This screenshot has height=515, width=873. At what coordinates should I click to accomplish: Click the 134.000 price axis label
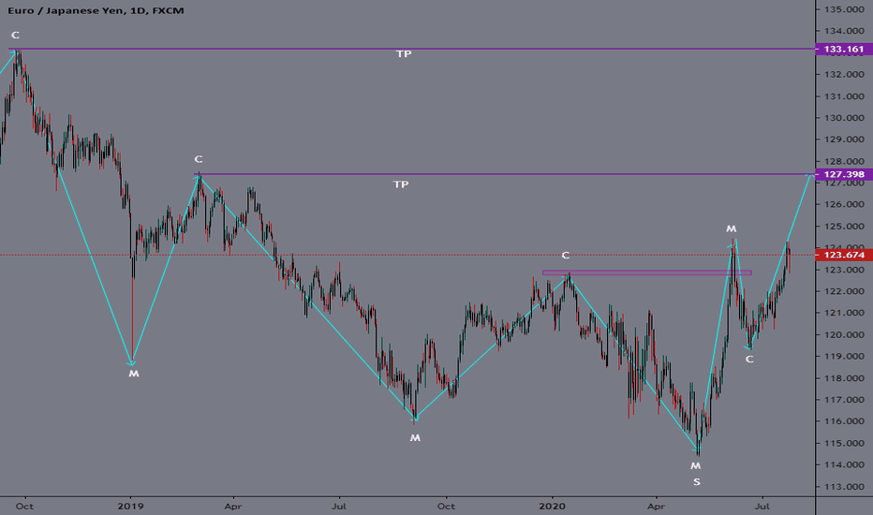pyautogui.click(x=844, y=31)
